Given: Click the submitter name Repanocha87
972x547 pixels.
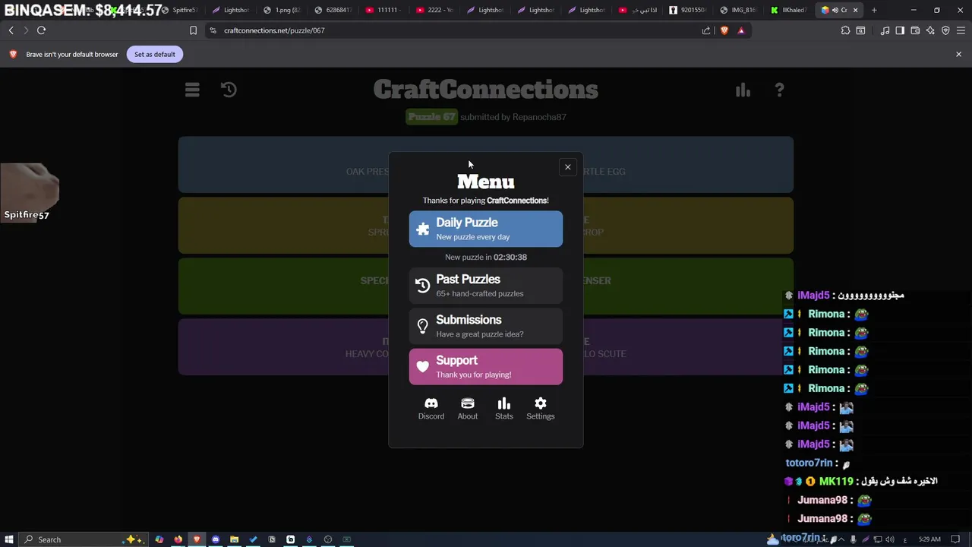Looking at the screenshot, I should (x=539, y=117).
